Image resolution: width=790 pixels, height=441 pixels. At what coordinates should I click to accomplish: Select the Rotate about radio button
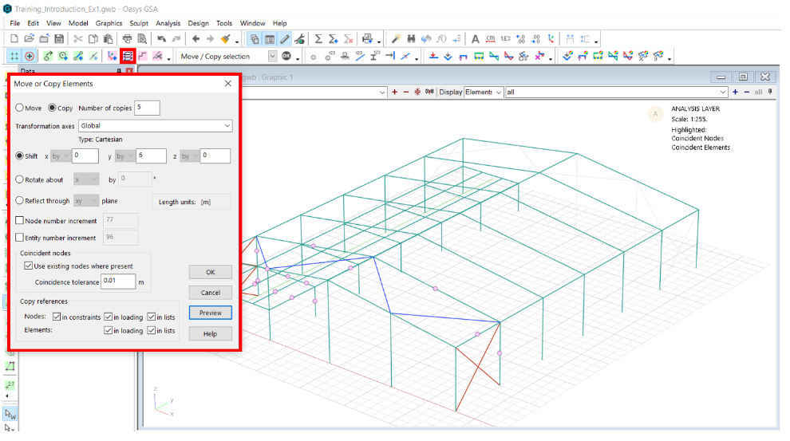(x=20, y=179)
